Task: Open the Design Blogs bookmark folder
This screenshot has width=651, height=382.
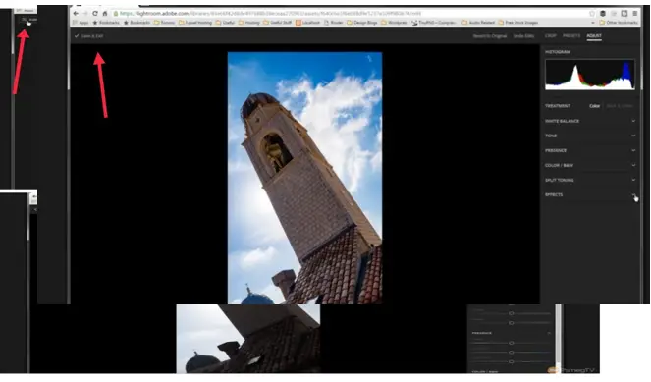Action: tap(361, 23)
